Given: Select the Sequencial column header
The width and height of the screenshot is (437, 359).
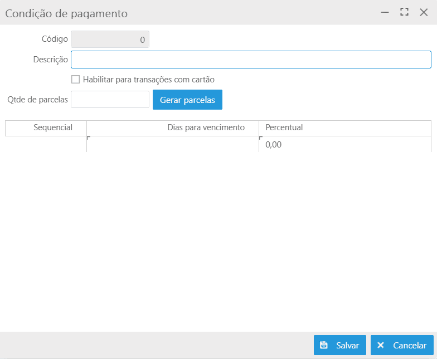Looking at the screenshot, I should pos(53,127).
